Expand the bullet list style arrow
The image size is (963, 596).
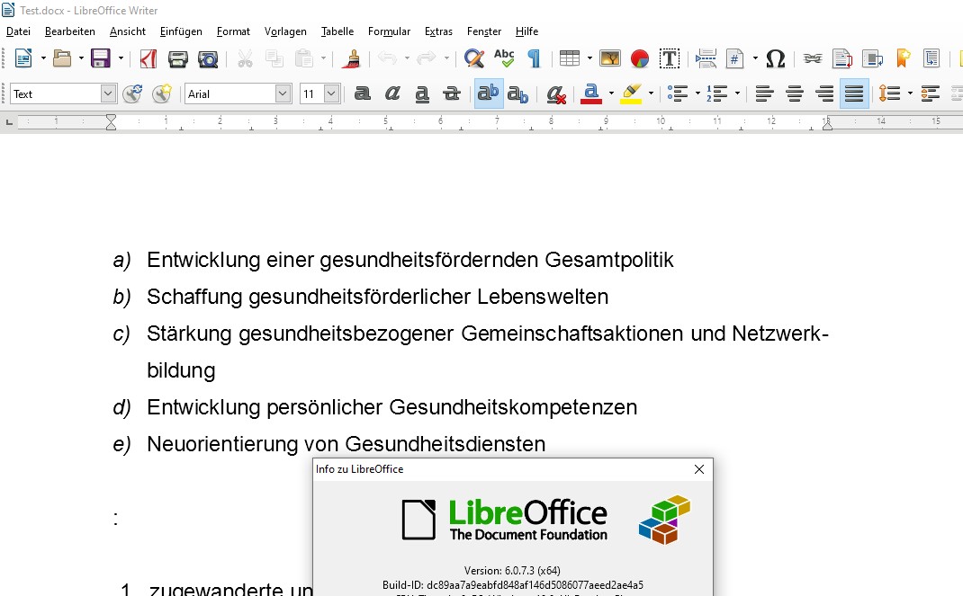coord(697,93)
